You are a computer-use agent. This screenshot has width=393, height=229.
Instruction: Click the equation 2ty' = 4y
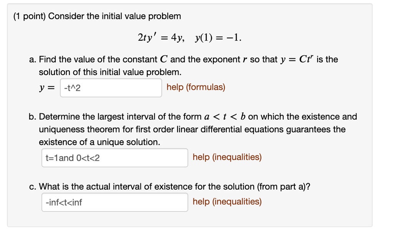tap(161, 38)
